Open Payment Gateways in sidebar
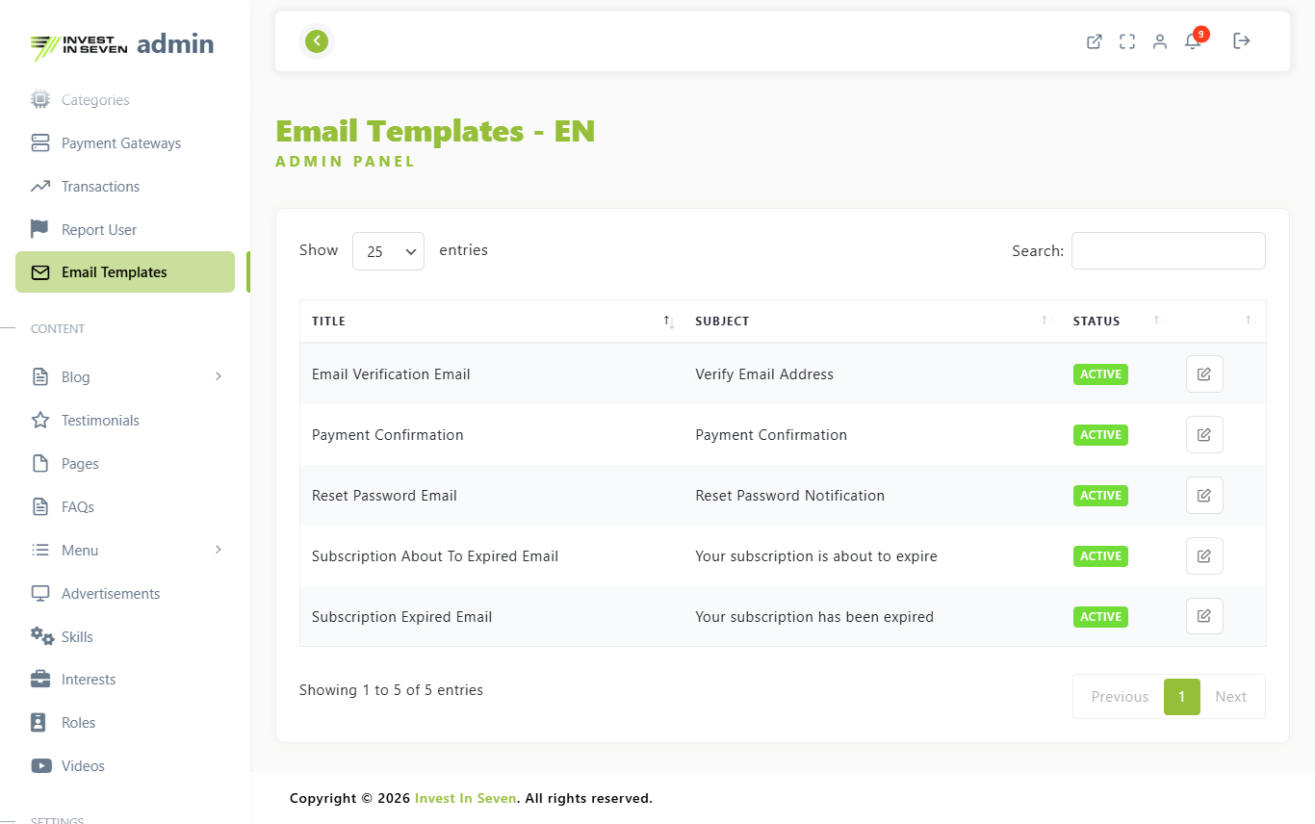1315x824 pixels. click(x=121, y=143)
